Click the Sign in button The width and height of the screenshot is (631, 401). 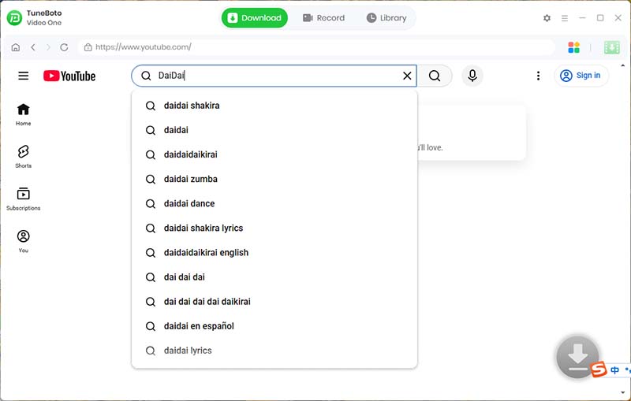point(581,76)
